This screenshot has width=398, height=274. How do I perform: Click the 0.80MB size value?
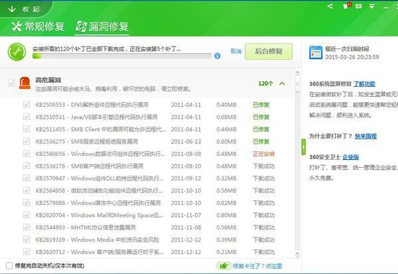point(226,215)
